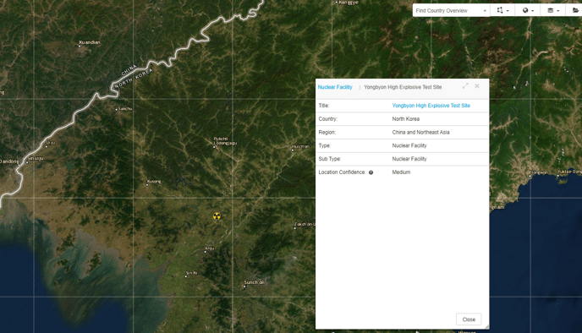
Task: Click the Kuandian city label on map
Action: [x=90, y=42]
